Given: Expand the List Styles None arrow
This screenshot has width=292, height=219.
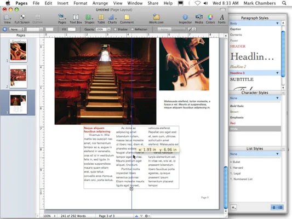Looking at the screenshot, I should pos(277,154).
